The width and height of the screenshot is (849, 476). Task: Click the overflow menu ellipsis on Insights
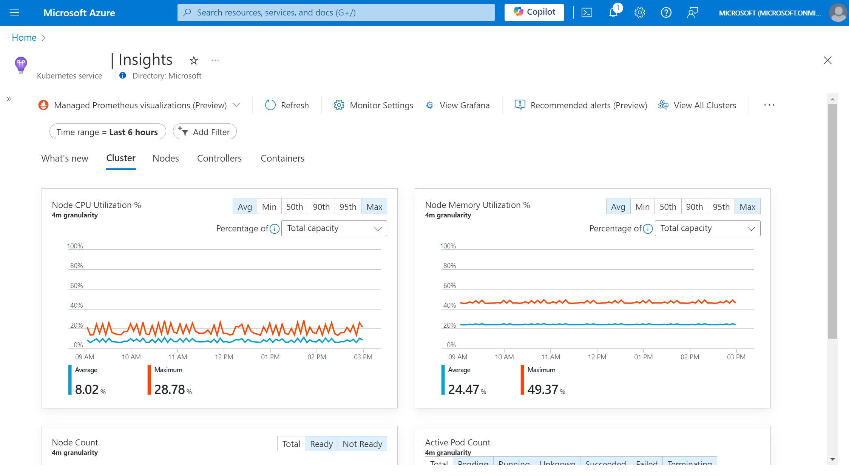click(215, 60)
